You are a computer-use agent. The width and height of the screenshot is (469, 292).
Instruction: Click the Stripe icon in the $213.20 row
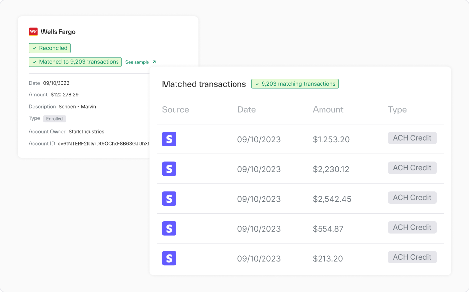[x=169, y=259]
